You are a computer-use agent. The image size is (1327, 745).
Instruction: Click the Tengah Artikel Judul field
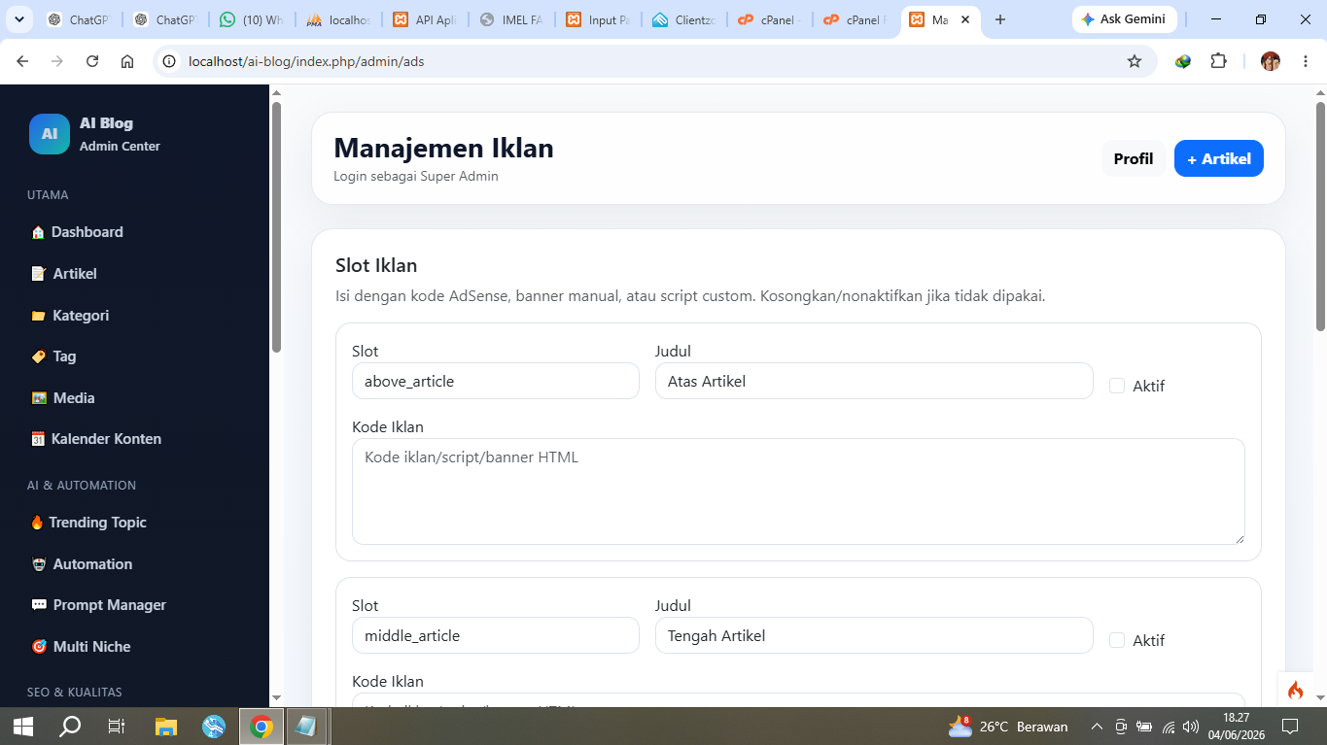tap(874, 635)
